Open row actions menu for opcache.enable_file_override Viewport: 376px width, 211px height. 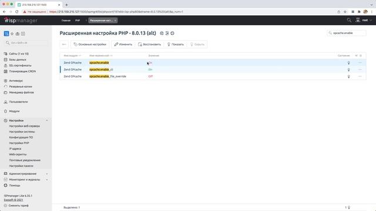coord(360,77)
